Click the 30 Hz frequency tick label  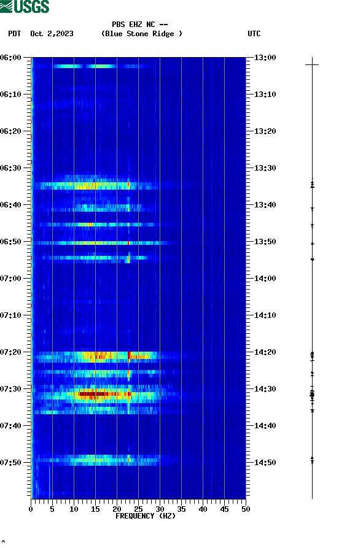pyautogui.click(x=160, y=509)
